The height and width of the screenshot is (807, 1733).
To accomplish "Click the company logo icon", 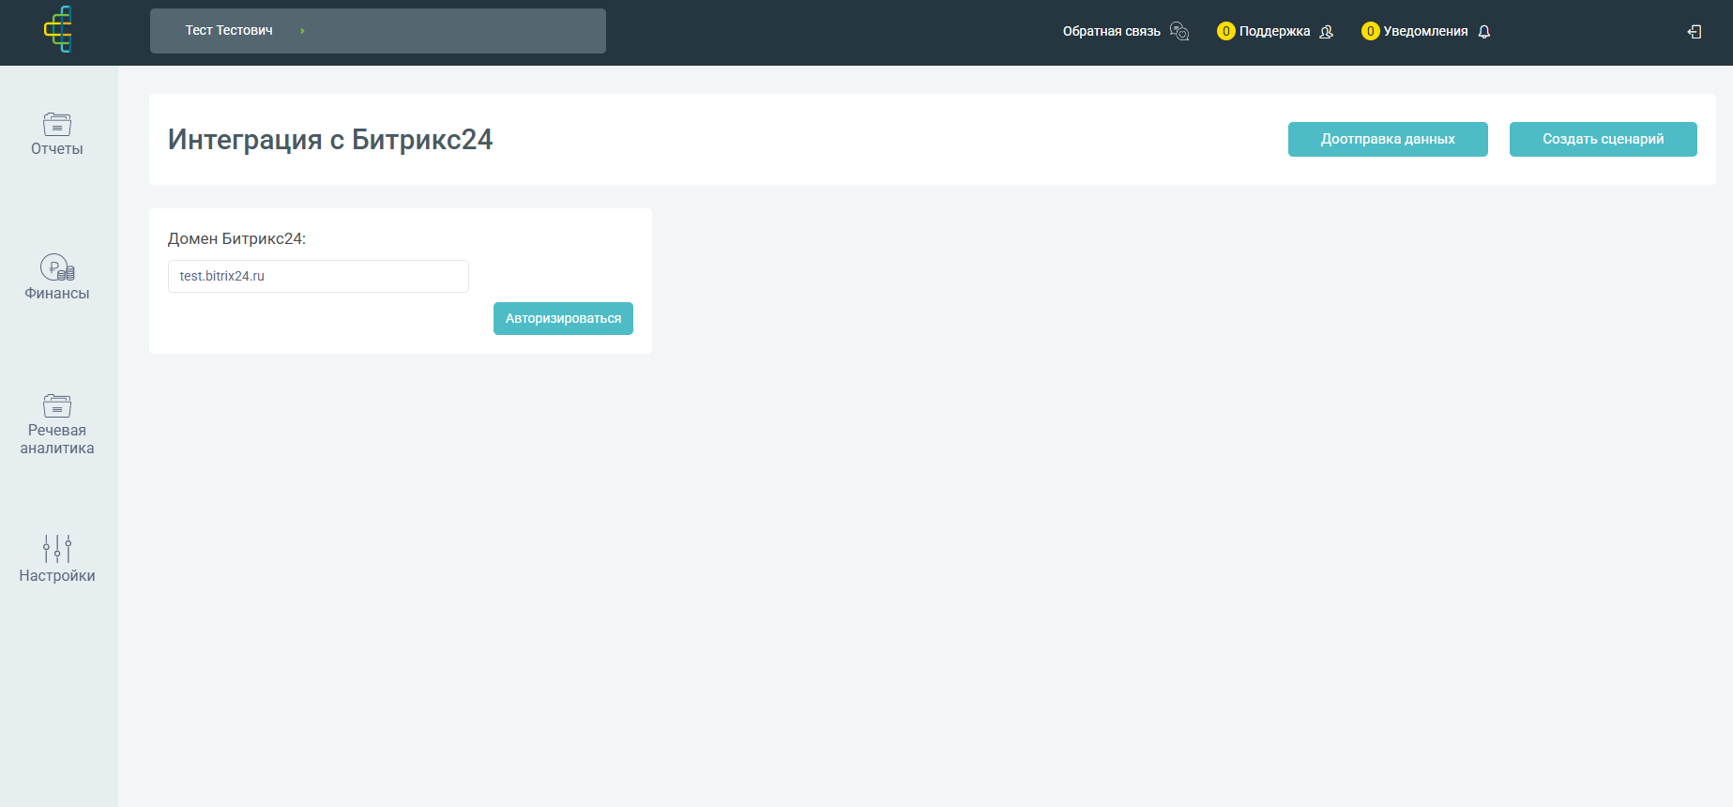I will (x=57, y=29).
